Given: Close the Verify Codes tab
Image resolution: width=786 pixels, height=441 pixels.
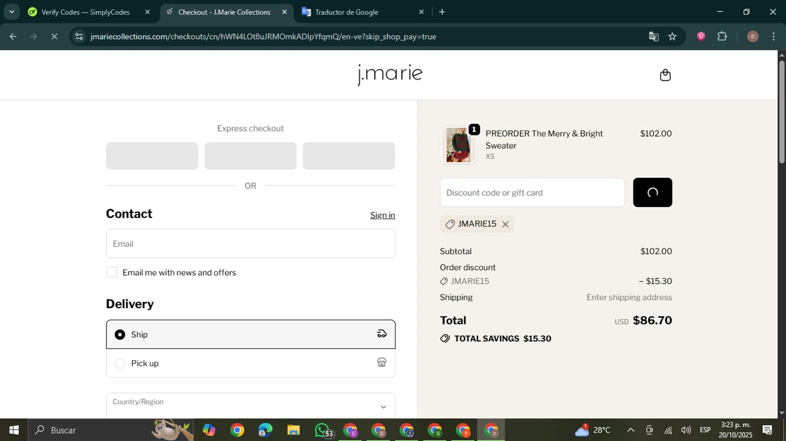Looking at the screenshot, I should pos(147,12).
